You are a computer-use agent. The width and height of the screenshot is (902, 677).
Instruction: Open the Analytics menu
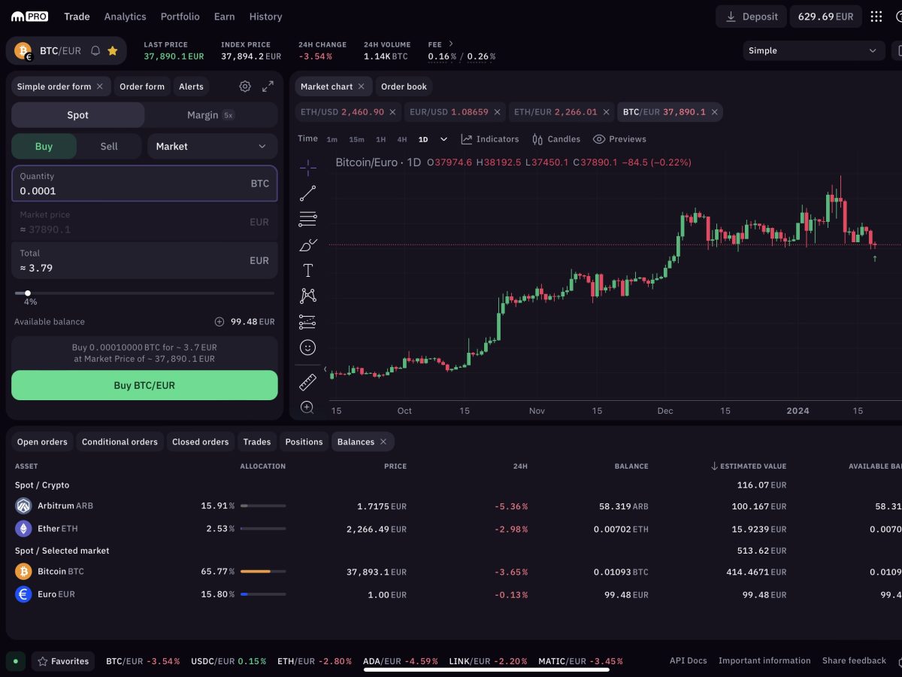coord(126,17)
